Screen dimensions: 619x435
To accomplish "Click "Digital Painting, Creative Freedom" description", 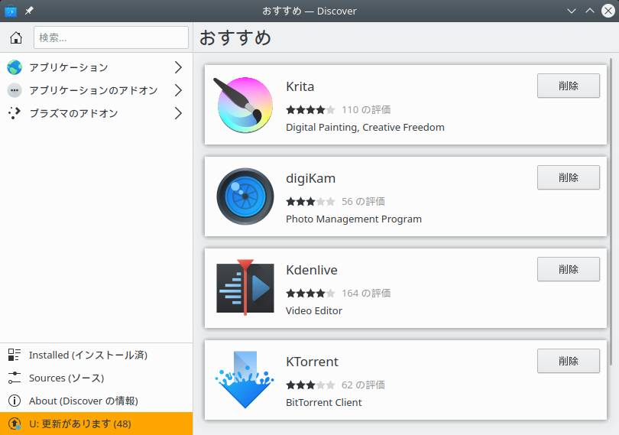I will click(365, 127).
